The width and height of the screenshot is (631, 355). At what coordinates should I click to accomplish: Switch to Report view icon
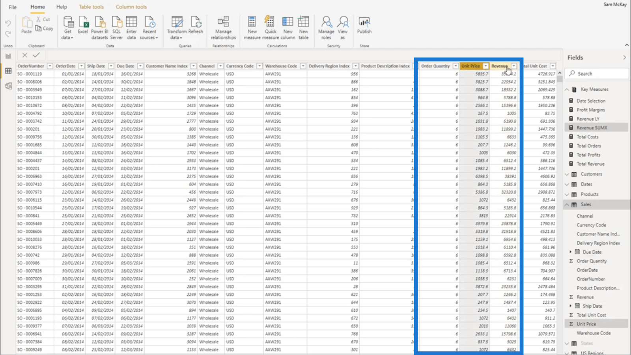click(8, 56)
